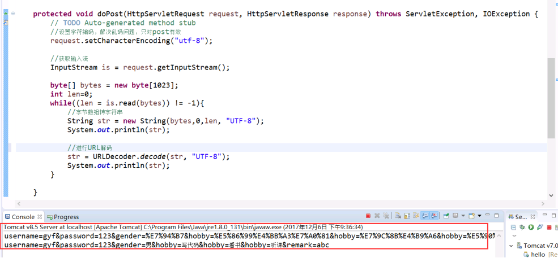Terminate the running Tomcat from Console toolbar

(x=368, y=216)
